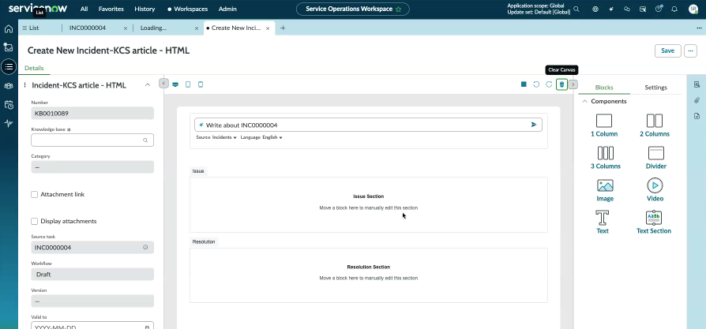Open the All menu

click(84, 9)
